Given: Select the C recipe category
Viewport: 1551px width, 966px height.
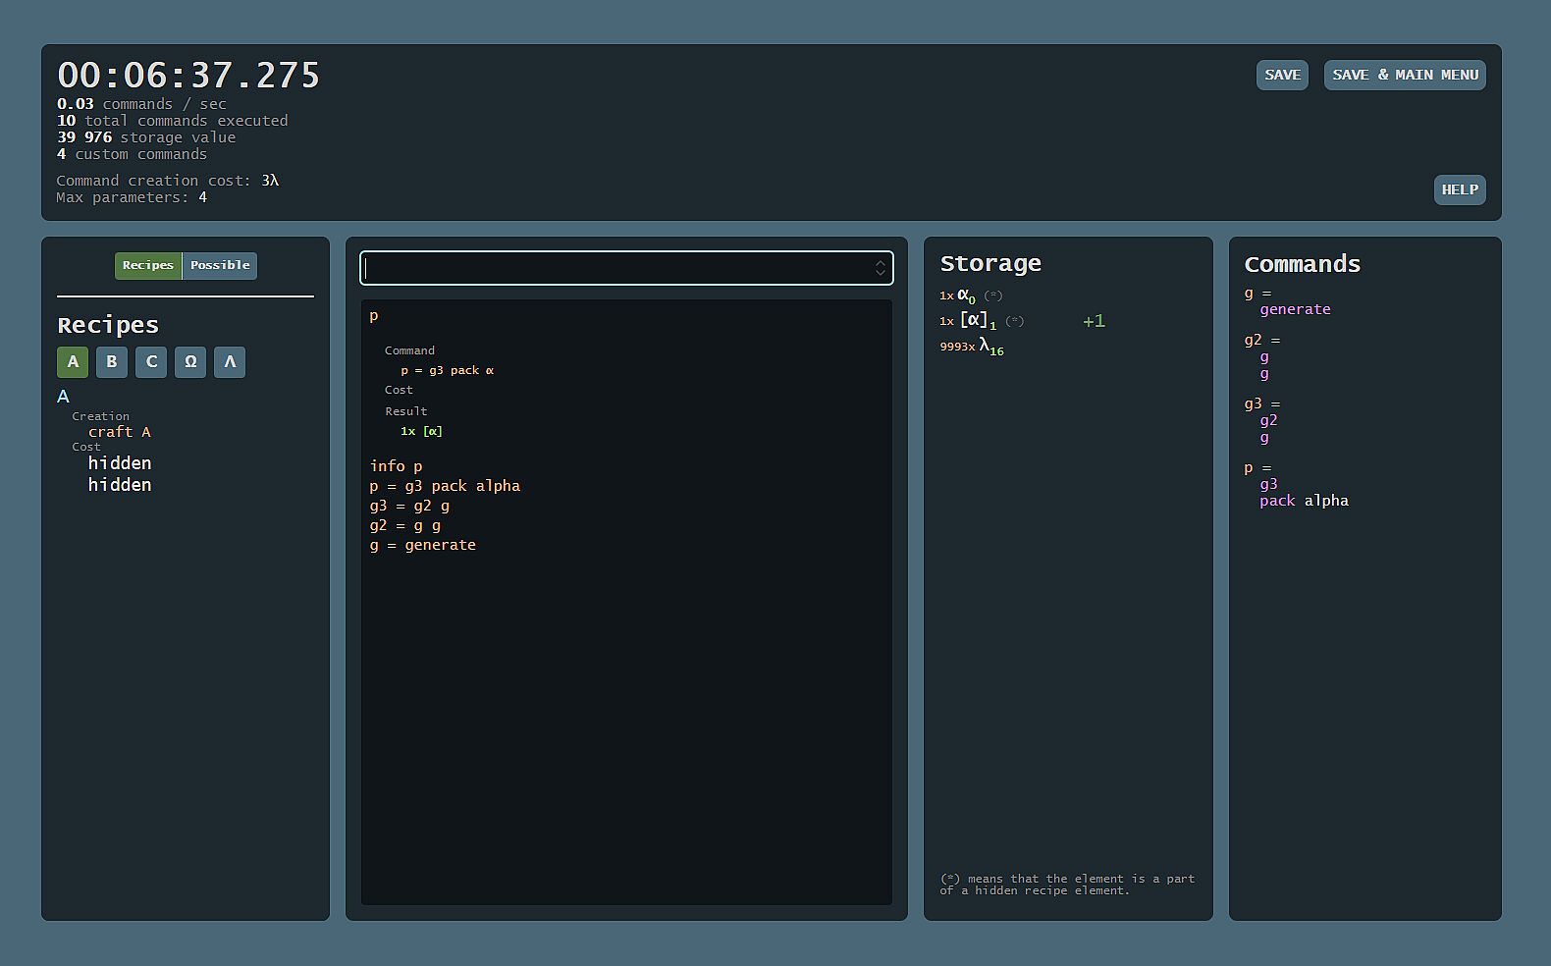Looking at the screenshot, I should [x=151, y=362].
